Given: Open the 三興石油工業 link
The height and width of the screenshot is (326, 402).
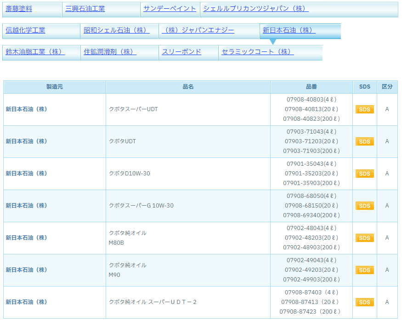Looking at the screenshot, I should (85, 9).
